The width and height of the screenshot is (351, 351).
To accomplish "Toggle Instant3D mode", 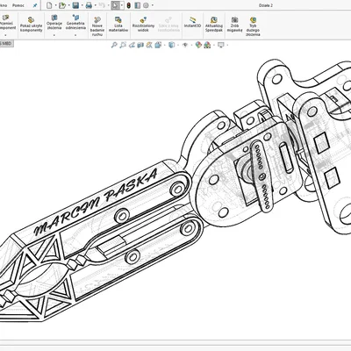I will [192, 22].
